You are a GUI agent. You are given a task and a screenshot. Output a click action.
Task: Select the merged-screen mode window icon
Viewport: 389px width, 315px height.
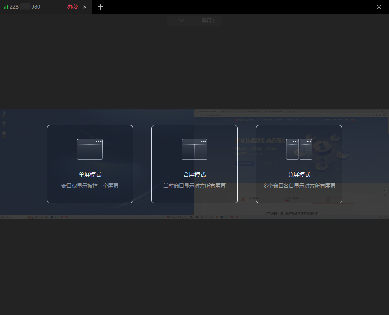(194, 149)
